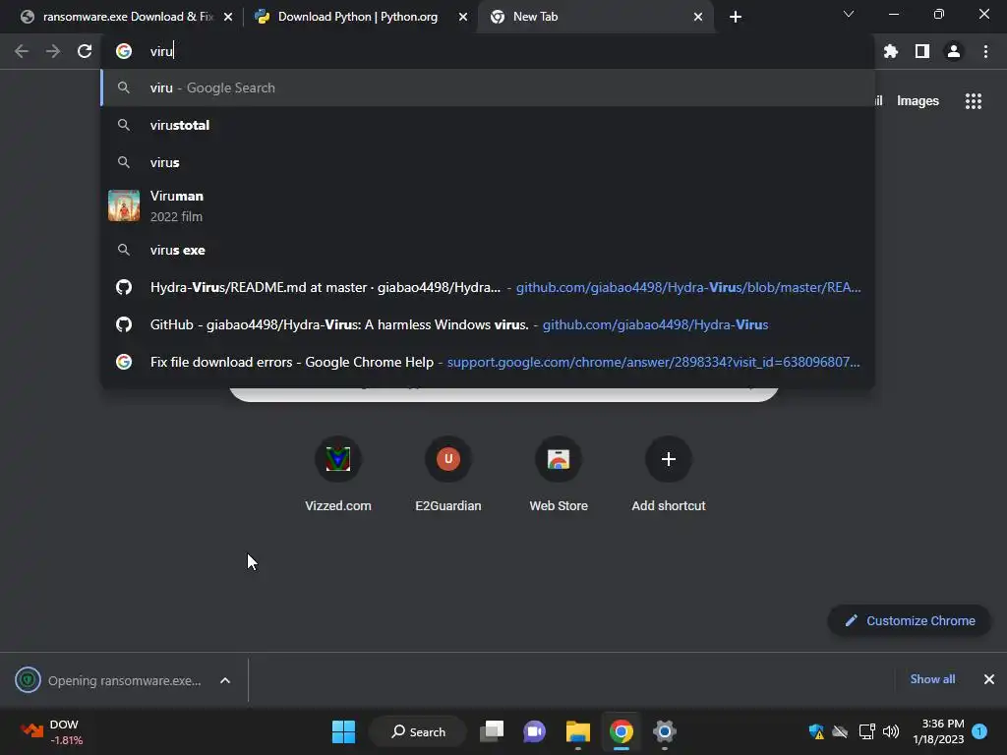Open the Extensions puzzle icon

(890, 51)
